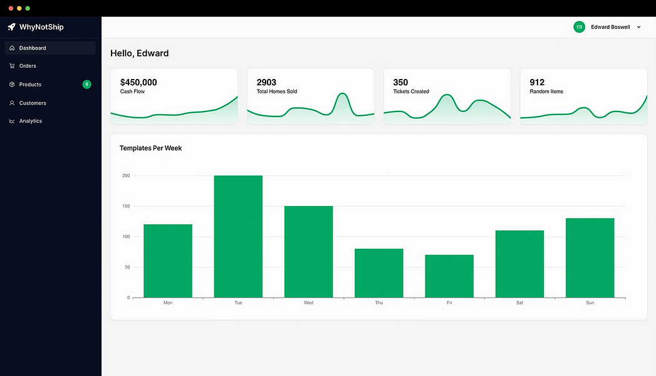Open the Orders menu item
This screenshot has width=656, height=376.
[50, 66]
